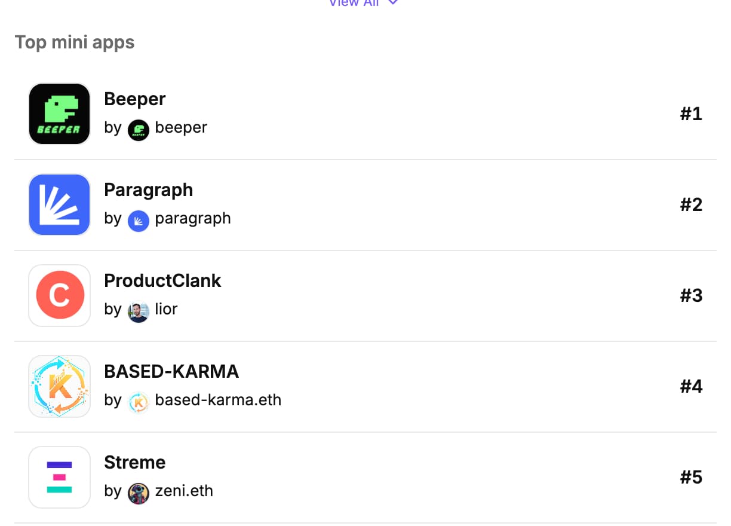The height and width of the screenshot is (526, 731).
Task: Click the #1 rank for Beeper
Action: (x=691, y=114)
